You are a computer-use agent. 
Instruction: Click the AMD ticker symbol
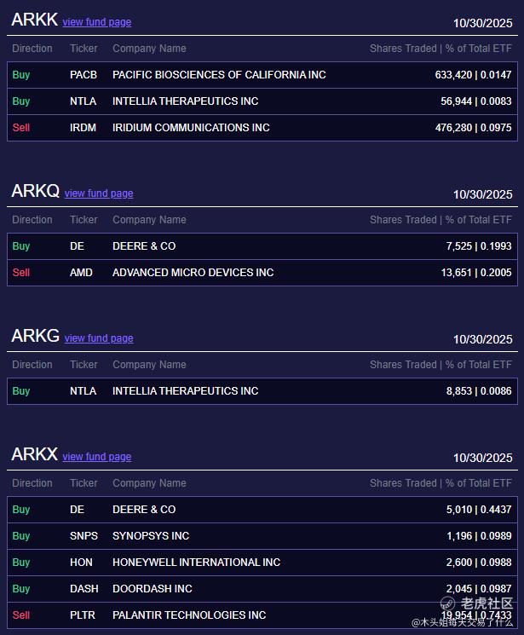(x=82, y=273)
